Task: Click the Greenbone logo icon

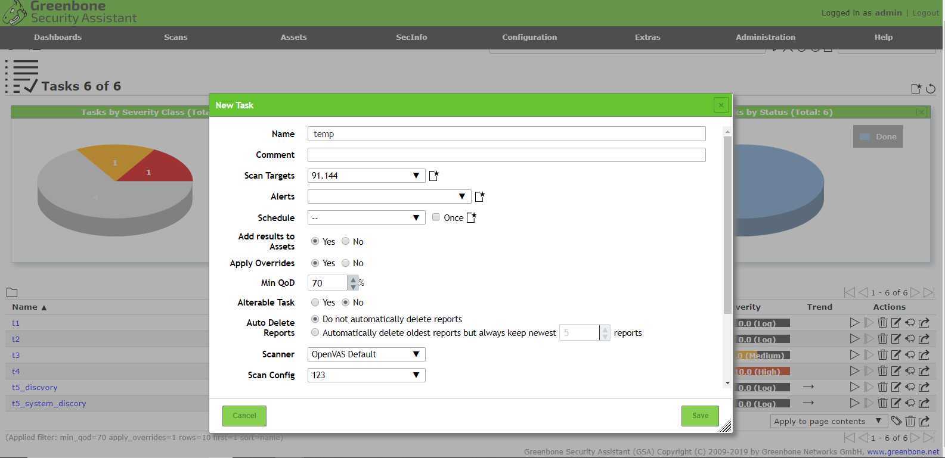Action: click(14, 13)
